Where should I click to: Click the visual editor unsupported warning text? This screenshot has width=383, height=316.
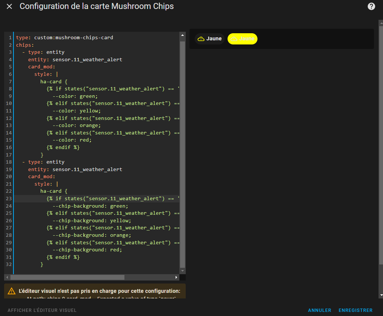coord(99,291)
